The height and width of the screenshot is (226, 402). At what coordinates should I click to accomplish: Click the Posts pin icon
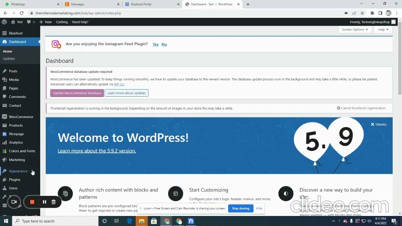4,71
